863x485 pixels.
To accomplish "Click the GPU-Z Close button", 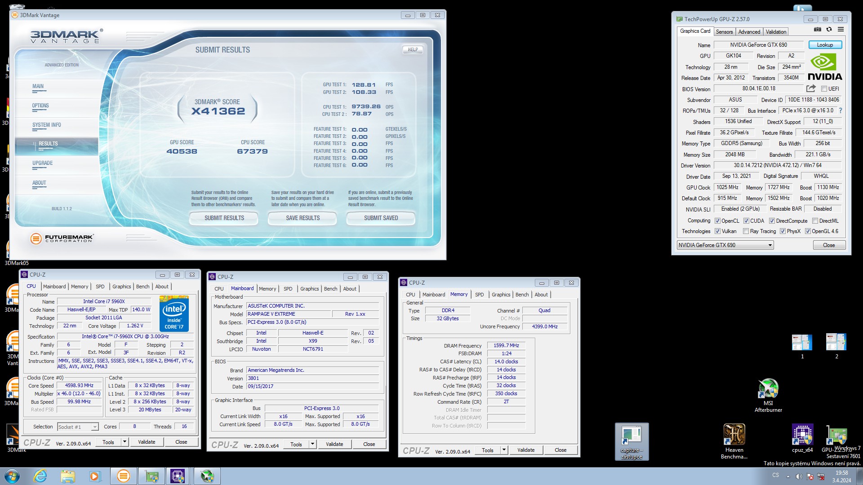I will 829,245.
